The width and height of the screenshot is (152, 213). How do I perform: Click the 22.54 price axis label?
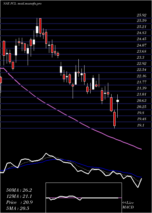pyautogui.click(x=142, y=70)
